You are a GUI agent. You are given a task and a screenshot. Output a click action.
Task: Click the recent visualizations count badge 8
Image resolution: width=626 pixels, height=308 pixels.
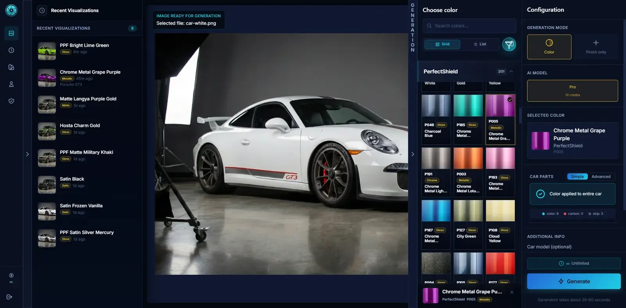click(132, 28)
